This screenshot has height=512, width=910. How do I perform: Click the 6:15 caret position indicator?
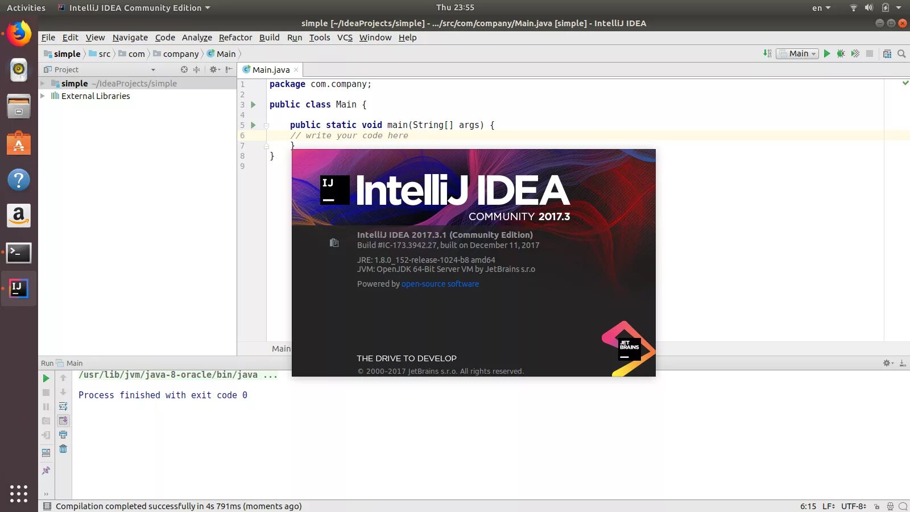click(808, 506)
